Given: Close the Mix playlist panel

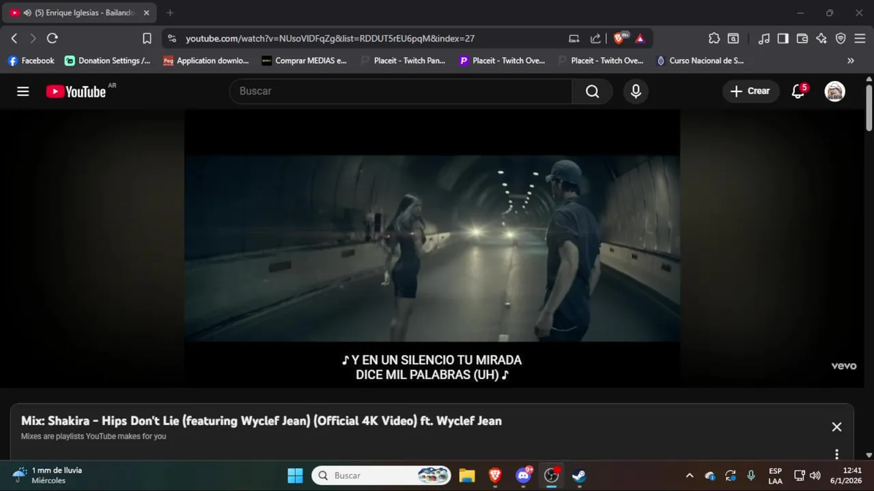Looking at the screenshot, I should 836,427.
